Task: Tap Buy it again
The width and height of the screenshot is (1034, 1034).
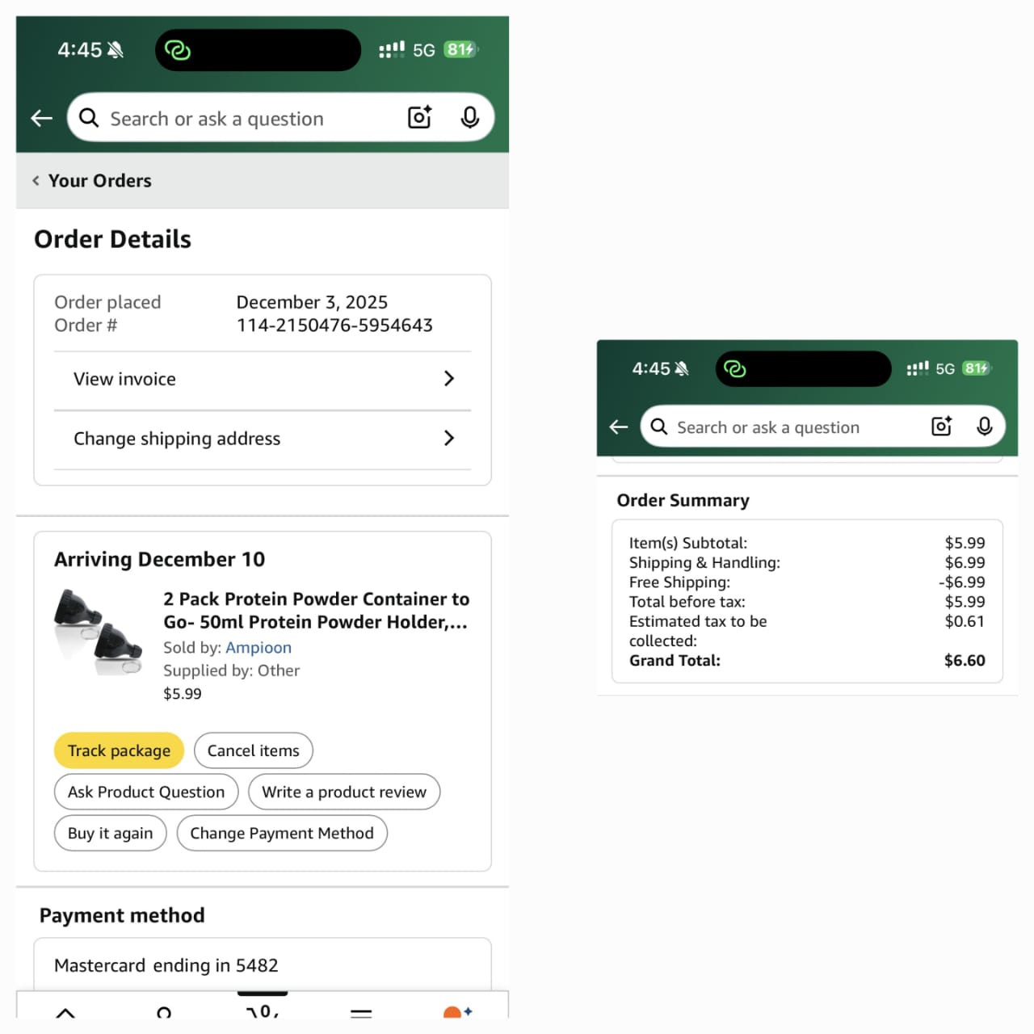Action: (x=110, y=833)
